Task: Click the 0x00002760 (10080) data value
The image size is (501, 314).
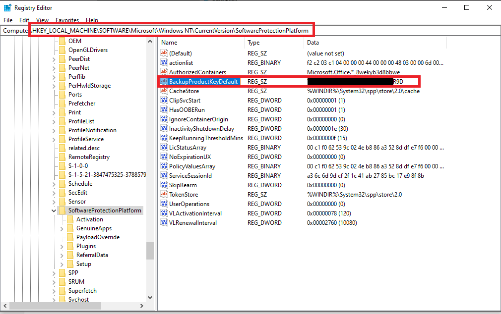Action: click(332, 223)
